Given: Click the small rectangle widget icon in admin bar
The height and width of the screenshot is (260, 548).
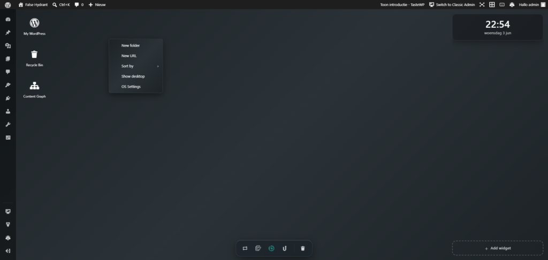Looking at the screenshot, I should (502, 4).
